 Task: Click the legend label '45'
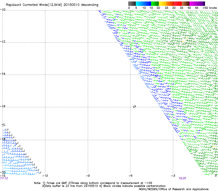196,8
